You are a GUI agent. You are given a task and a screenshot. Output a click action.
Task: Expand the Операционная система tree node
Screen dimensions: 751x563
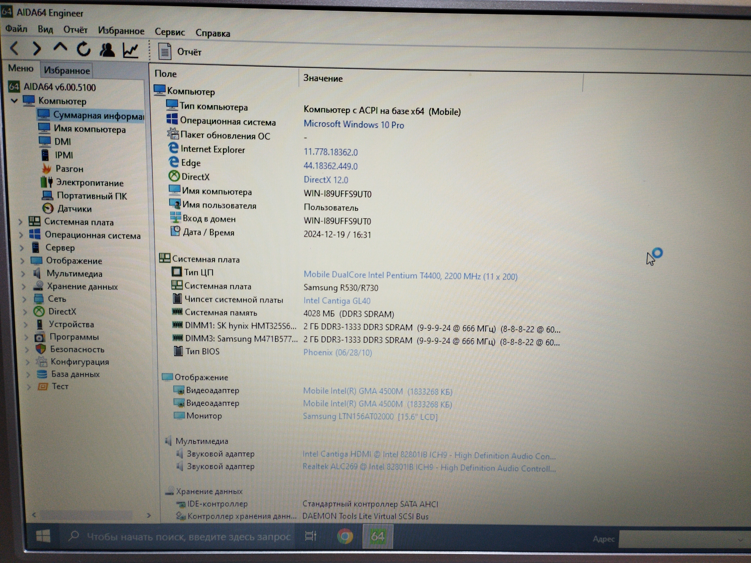[x=21, y=235]
